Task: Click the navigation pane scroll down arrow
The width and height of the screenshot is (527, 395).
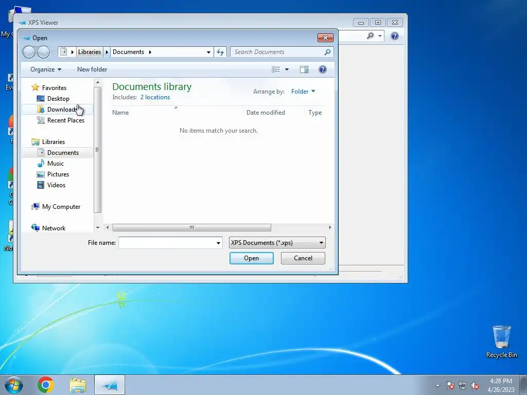Action: [x=98, y=228]
